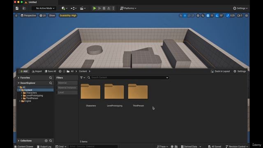The height and width of the screenshot is (148, 263).
Task: Activate the Translate move gizmo tool
Action: pos(185,16)
